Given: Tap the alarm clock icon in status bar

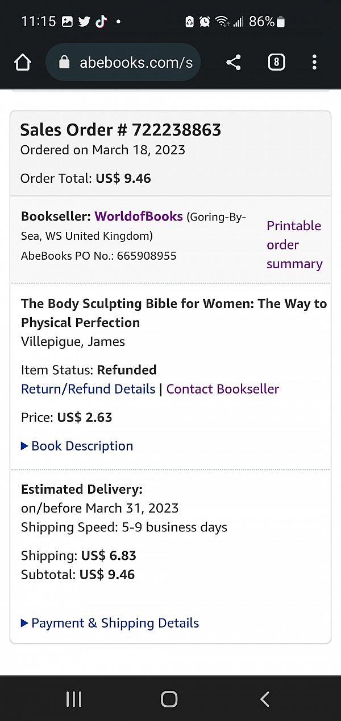Looking at the screenshot, I should [x=205, y=21].
